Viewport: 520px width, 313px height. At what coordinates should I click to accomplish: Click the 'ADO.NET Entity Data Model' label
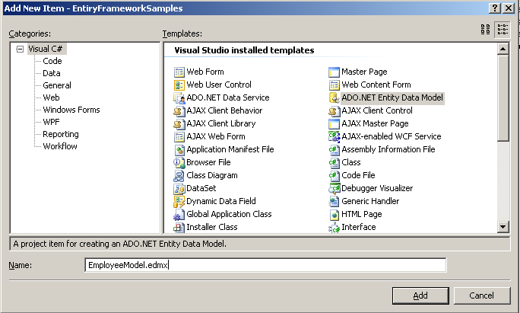(392, 97)
